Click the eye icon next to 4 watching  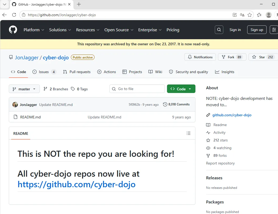pos(208,148)
